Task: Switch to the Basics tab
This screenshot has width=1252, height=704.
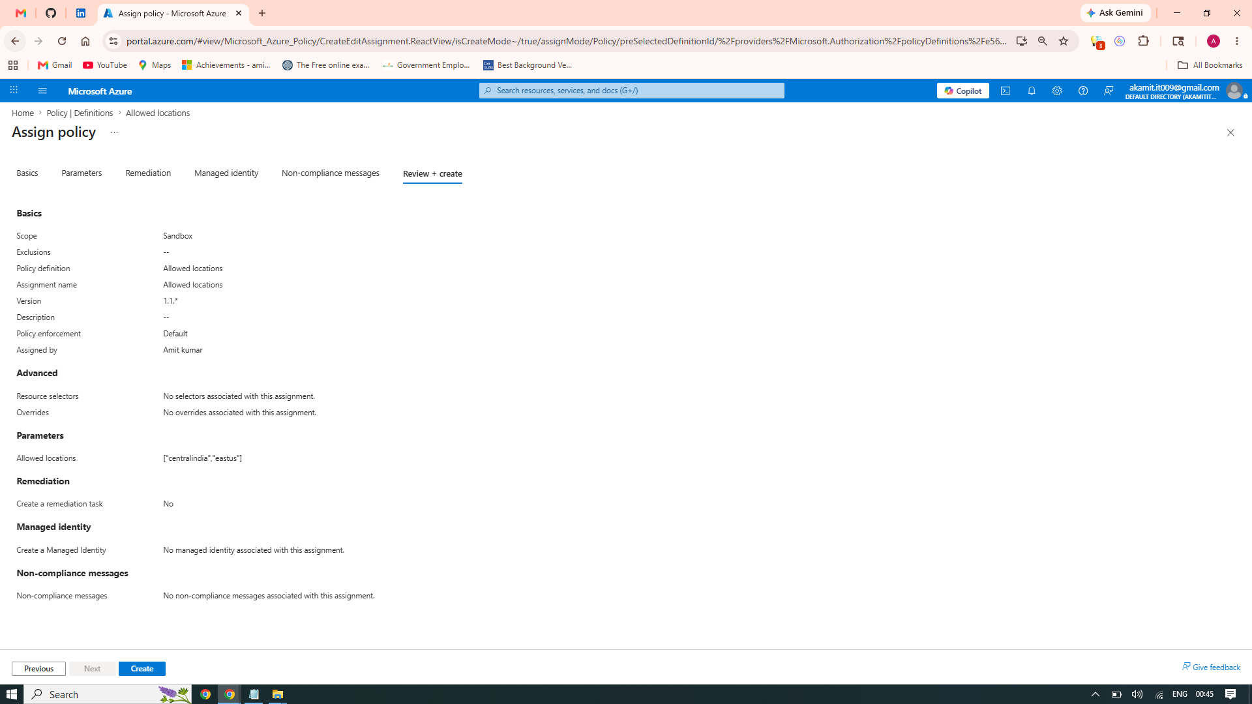Action: [x=27, y=173]
